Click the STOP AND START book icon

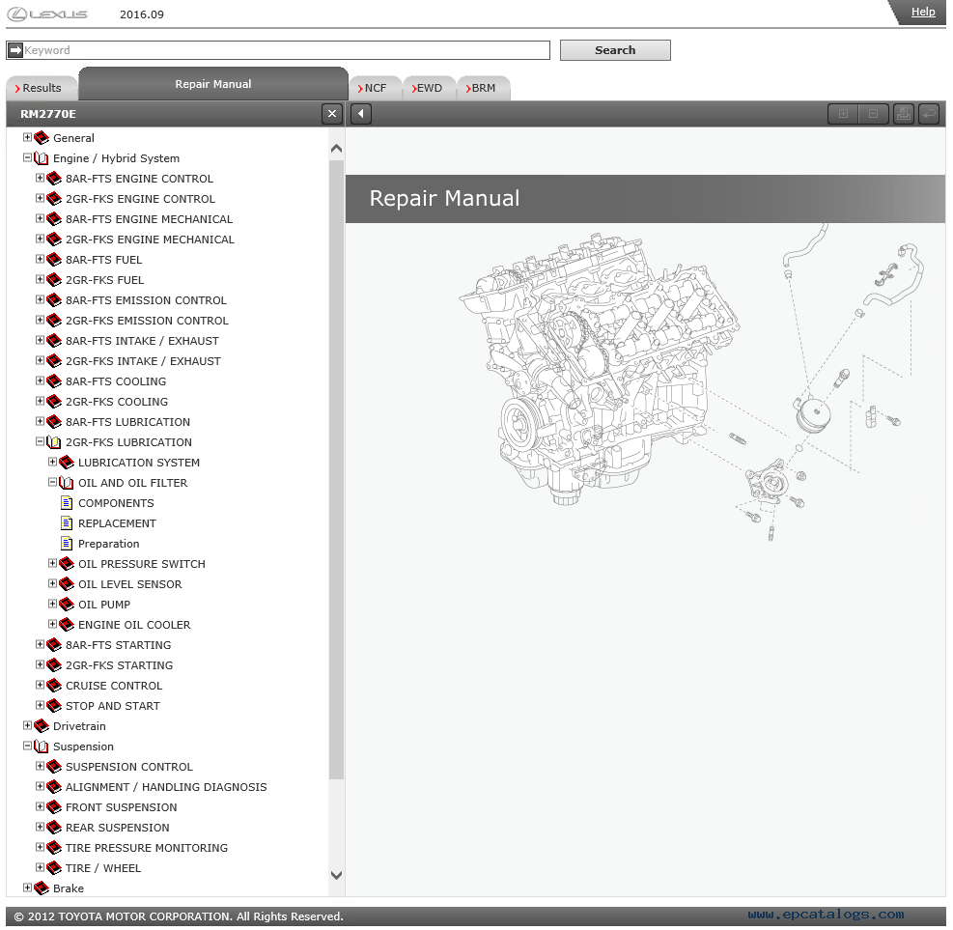point(54,706)
